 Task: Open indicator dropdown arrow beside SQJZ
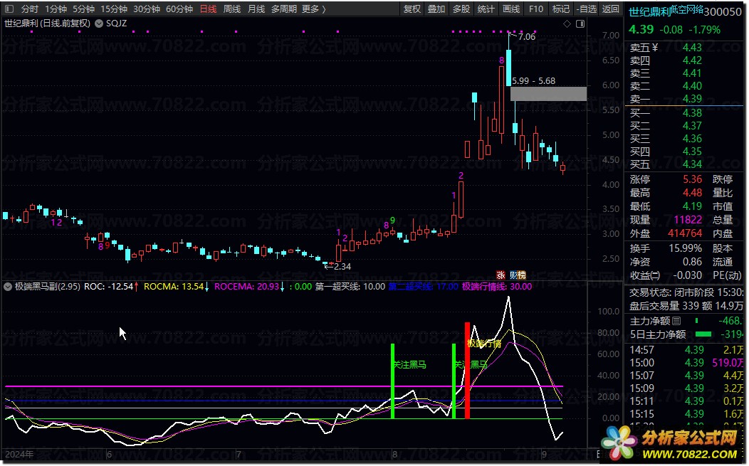99,23
